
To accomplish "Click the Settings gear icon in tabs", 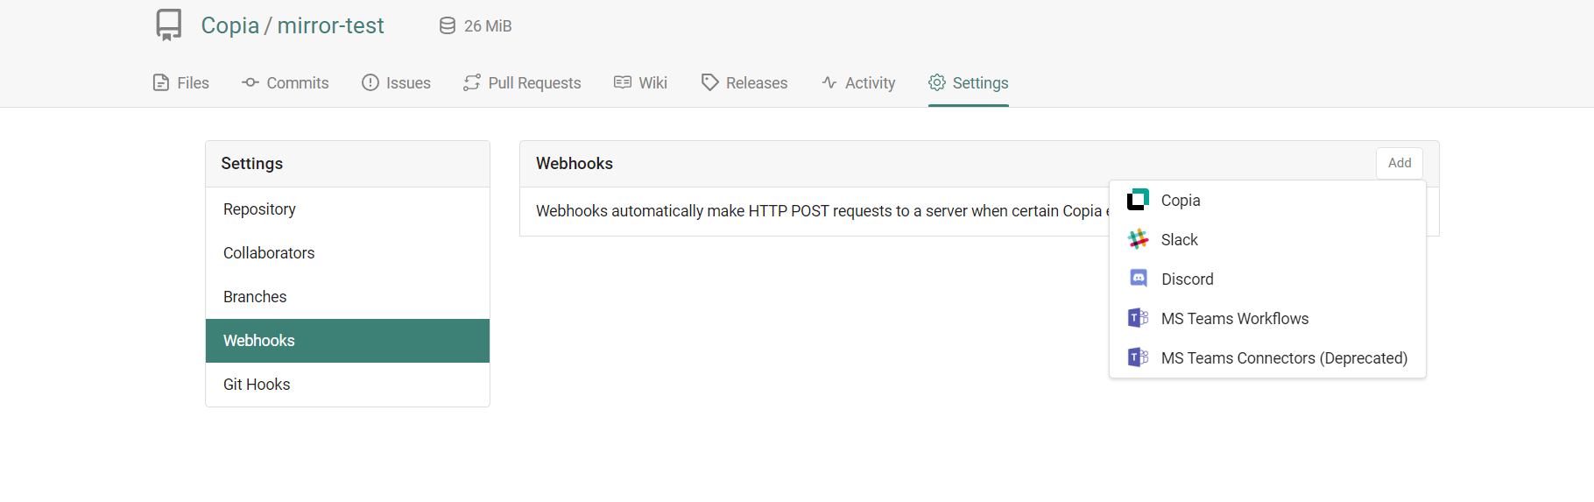I will pyautogui.click(x=937, y=82).
